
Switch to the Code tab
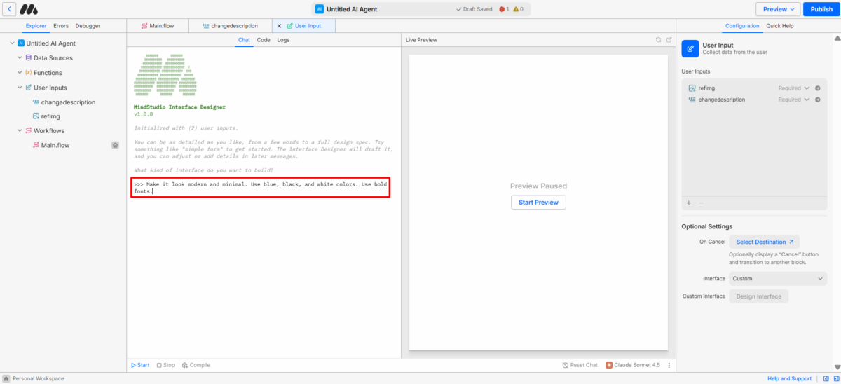(264, 40)
